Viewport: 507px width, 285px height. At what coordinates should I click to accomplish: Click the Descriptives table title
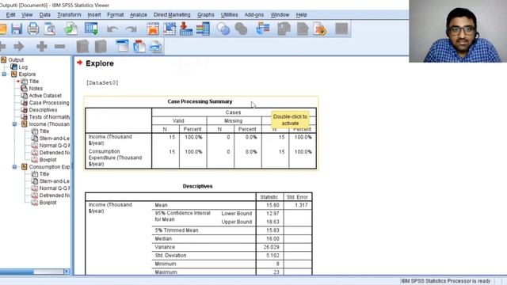pos(197,186)
